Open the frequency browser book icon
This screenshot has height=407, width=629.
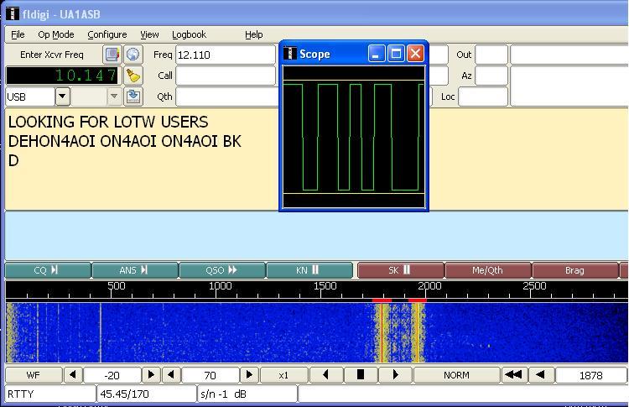112,55
